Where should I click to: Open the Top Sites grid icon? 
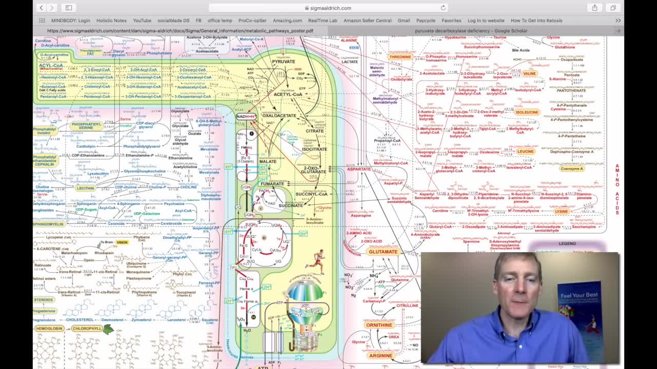[x=42, y=20]
